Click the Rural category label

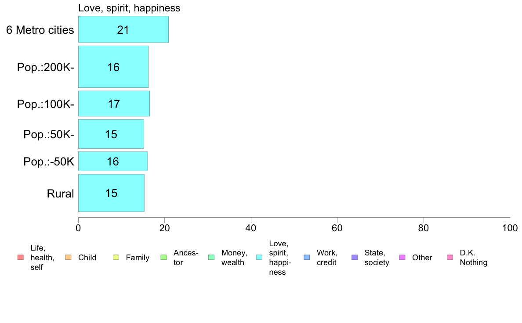coord(60,194)
